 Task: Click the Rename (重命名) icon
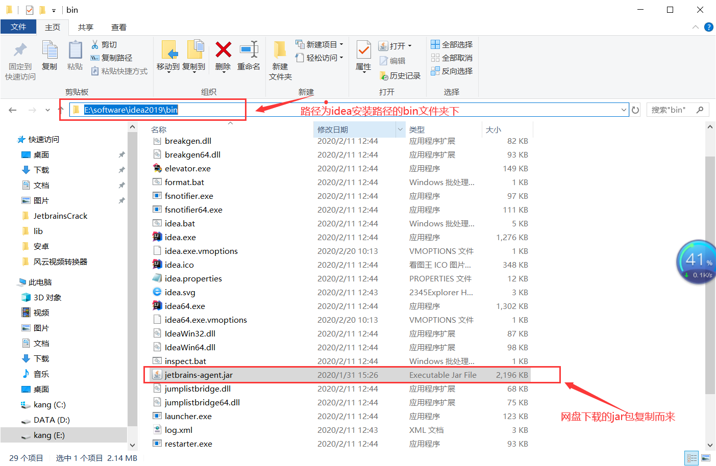(249, 49)
